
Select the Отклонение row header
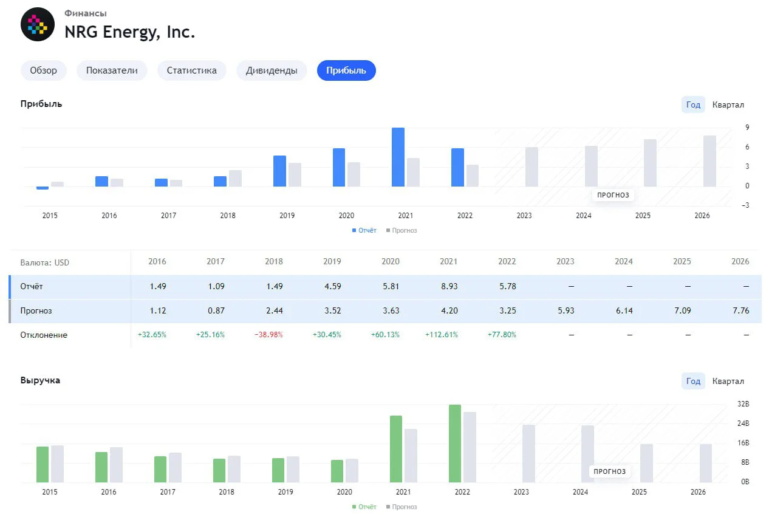click(x=44, y=335)
